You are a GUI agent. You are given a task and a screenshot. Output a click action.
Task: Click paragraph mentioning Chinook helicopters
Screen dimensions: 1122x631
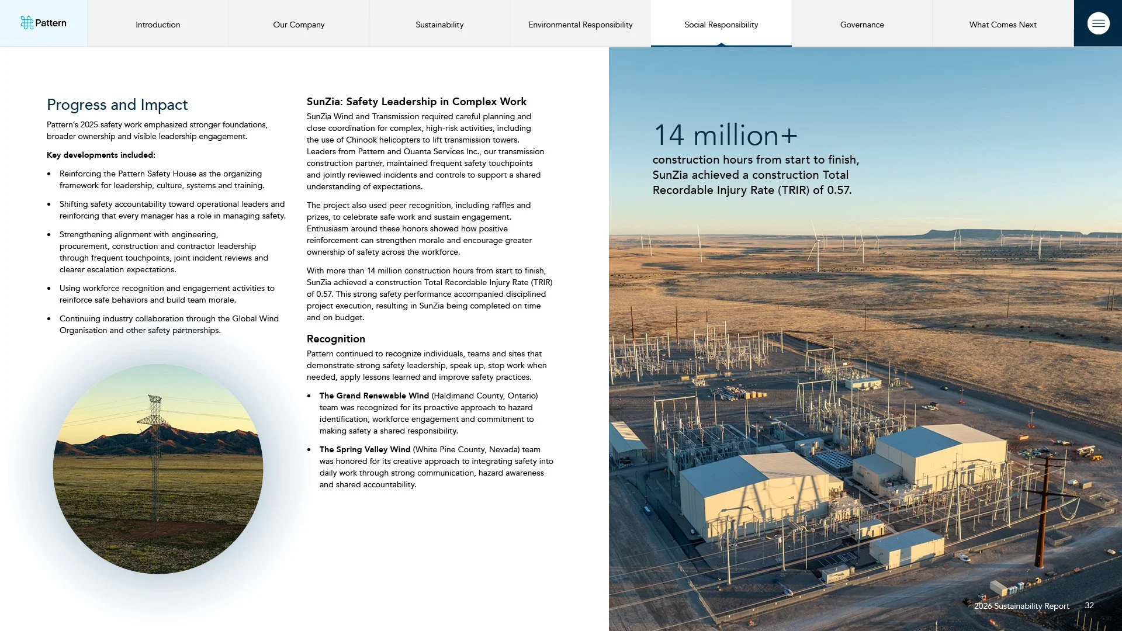(425, 151)
